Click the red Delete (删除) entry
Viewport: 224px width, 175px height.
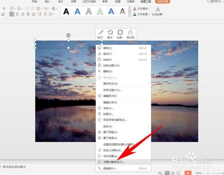(124, 71)
